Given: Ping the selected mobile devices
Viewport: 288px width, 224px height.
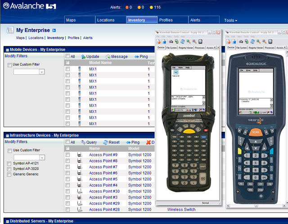Looking at the screenshot, I should (x=137, y=57).
